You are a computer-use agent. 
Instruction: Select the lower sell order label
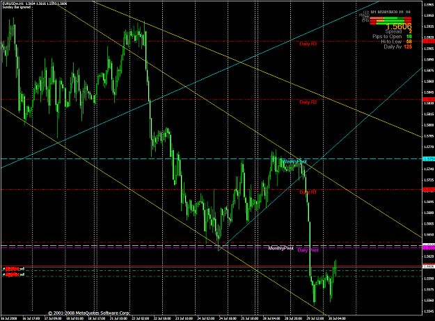point(14,274)
